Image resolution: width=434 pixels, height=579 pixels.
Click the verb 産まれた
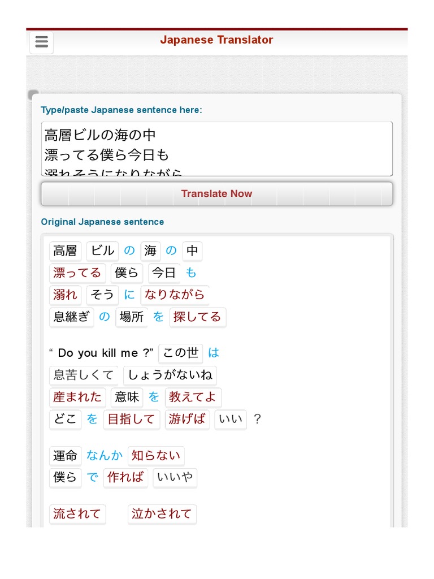click(x=77, y=397)
